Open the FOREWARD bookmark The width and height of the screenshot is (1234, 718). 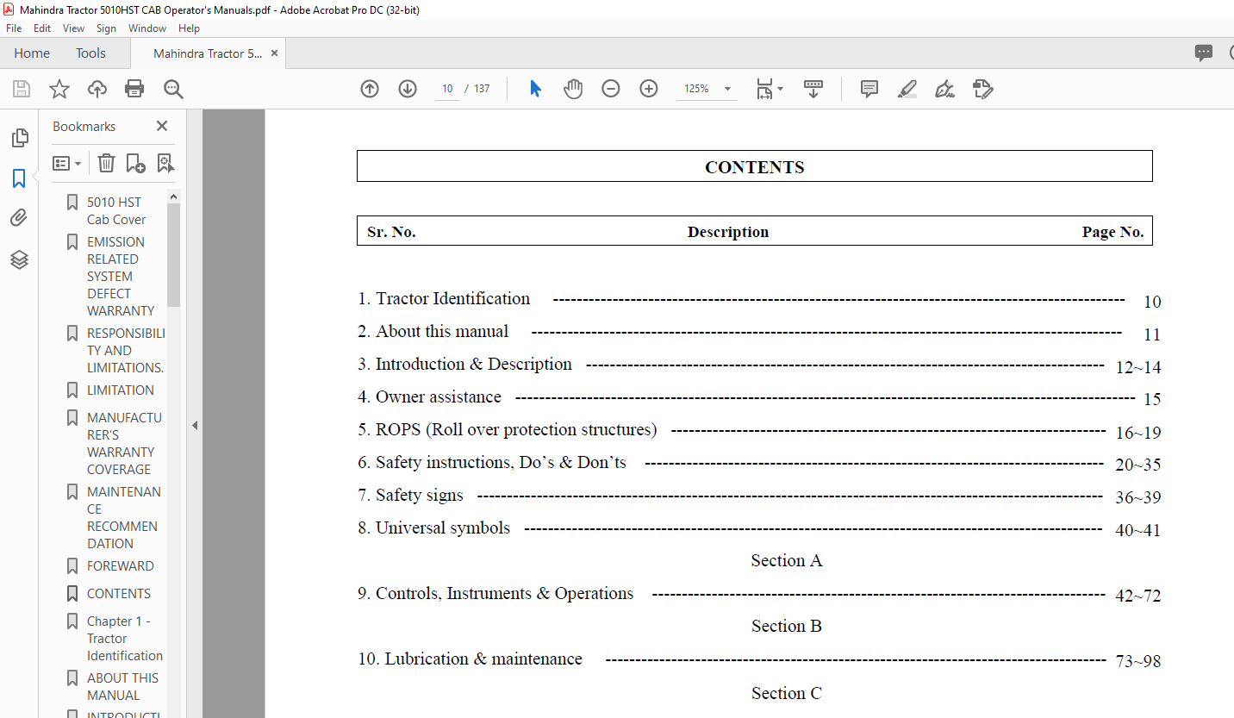coord(121,565)
